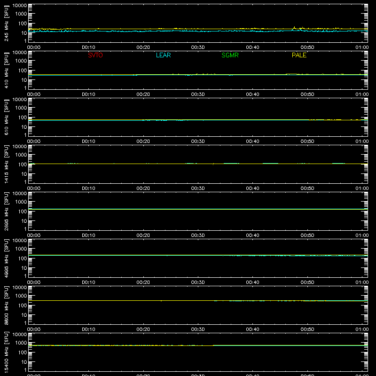This screenshot has height=376, width=376.
Task: Click 00:20 time label under 410 MHz plot
Action: 143,94
